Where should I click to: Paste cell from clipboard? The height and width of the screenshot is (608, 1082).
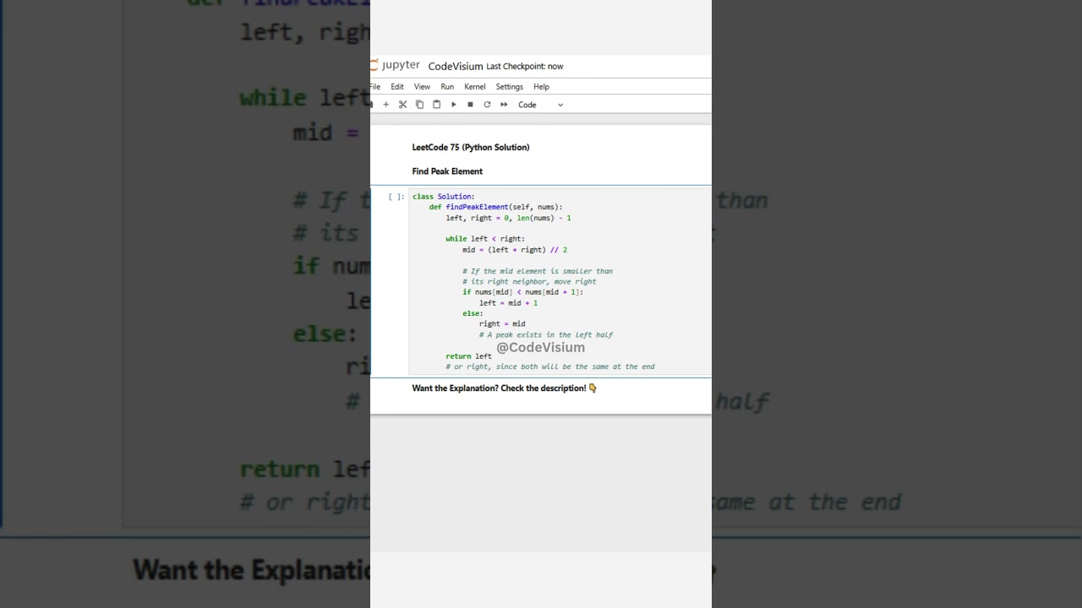point(436,105)
